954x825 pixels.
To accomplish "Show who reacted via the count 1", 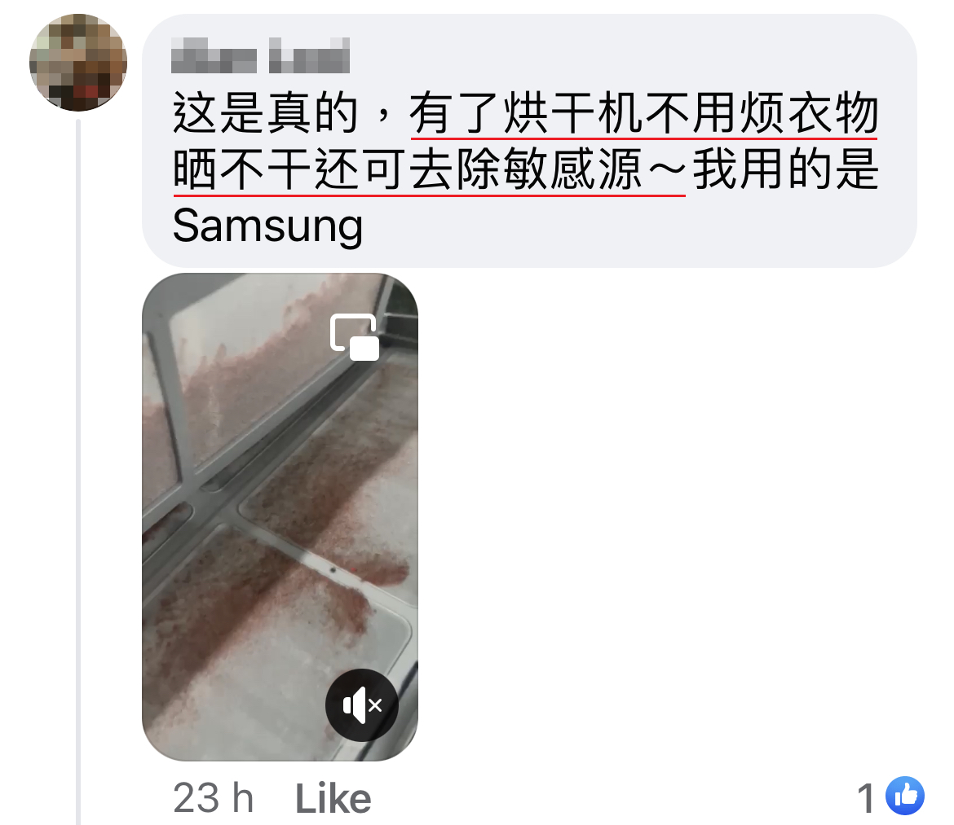I will [866, 797].
